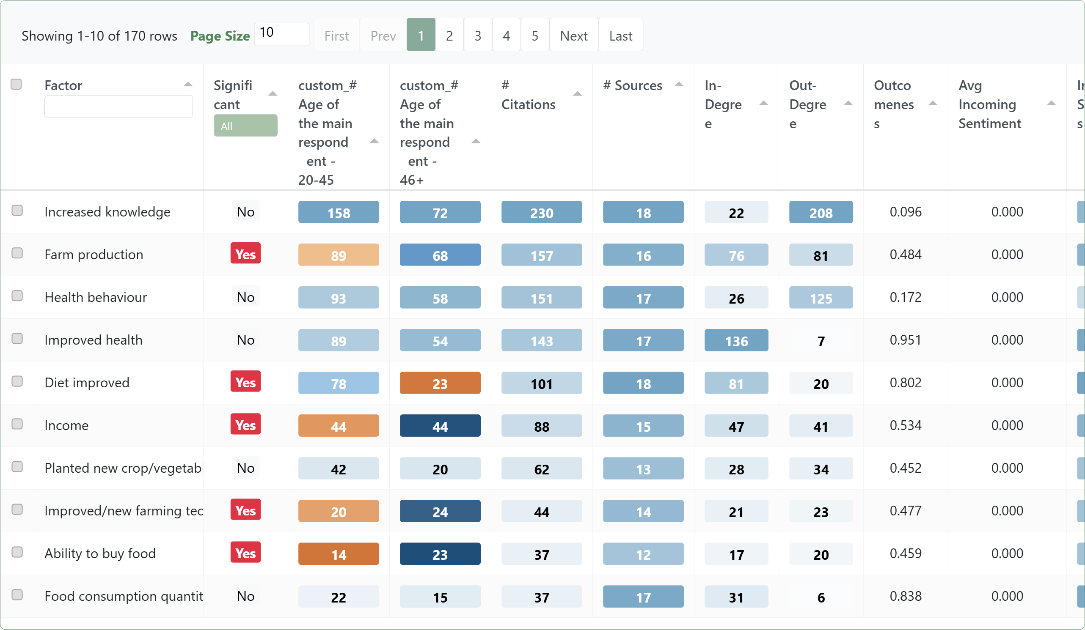Edit the Page Size field

point(281,33)
